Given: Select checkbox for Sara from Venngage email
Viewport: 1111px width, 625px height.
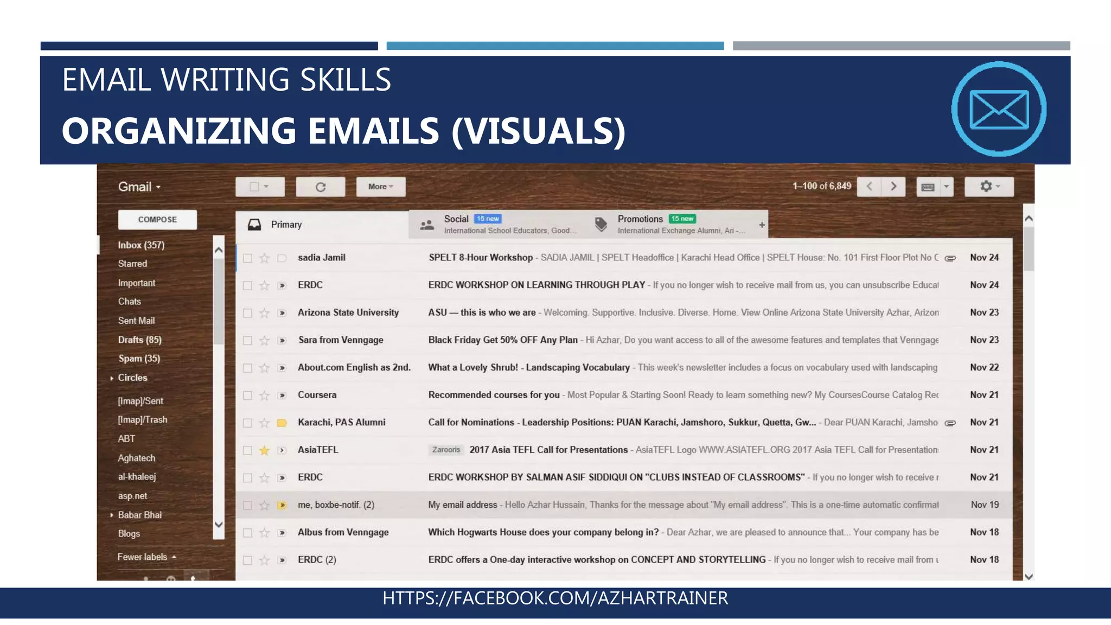Looking at the screenshot, I should (x=247, y=341).
